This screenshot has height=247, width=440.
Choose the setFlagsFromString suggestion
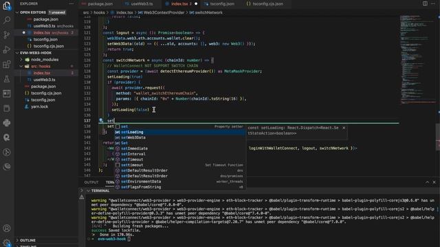179,187
